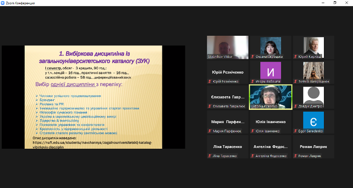Screen dimensions: 353x188
Task: Click 'Реклама та PR' list item
Action: tap(52, 104)
